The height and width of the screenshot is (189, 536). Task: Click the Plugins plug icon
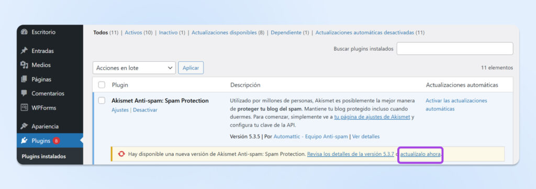click(24, 140)
